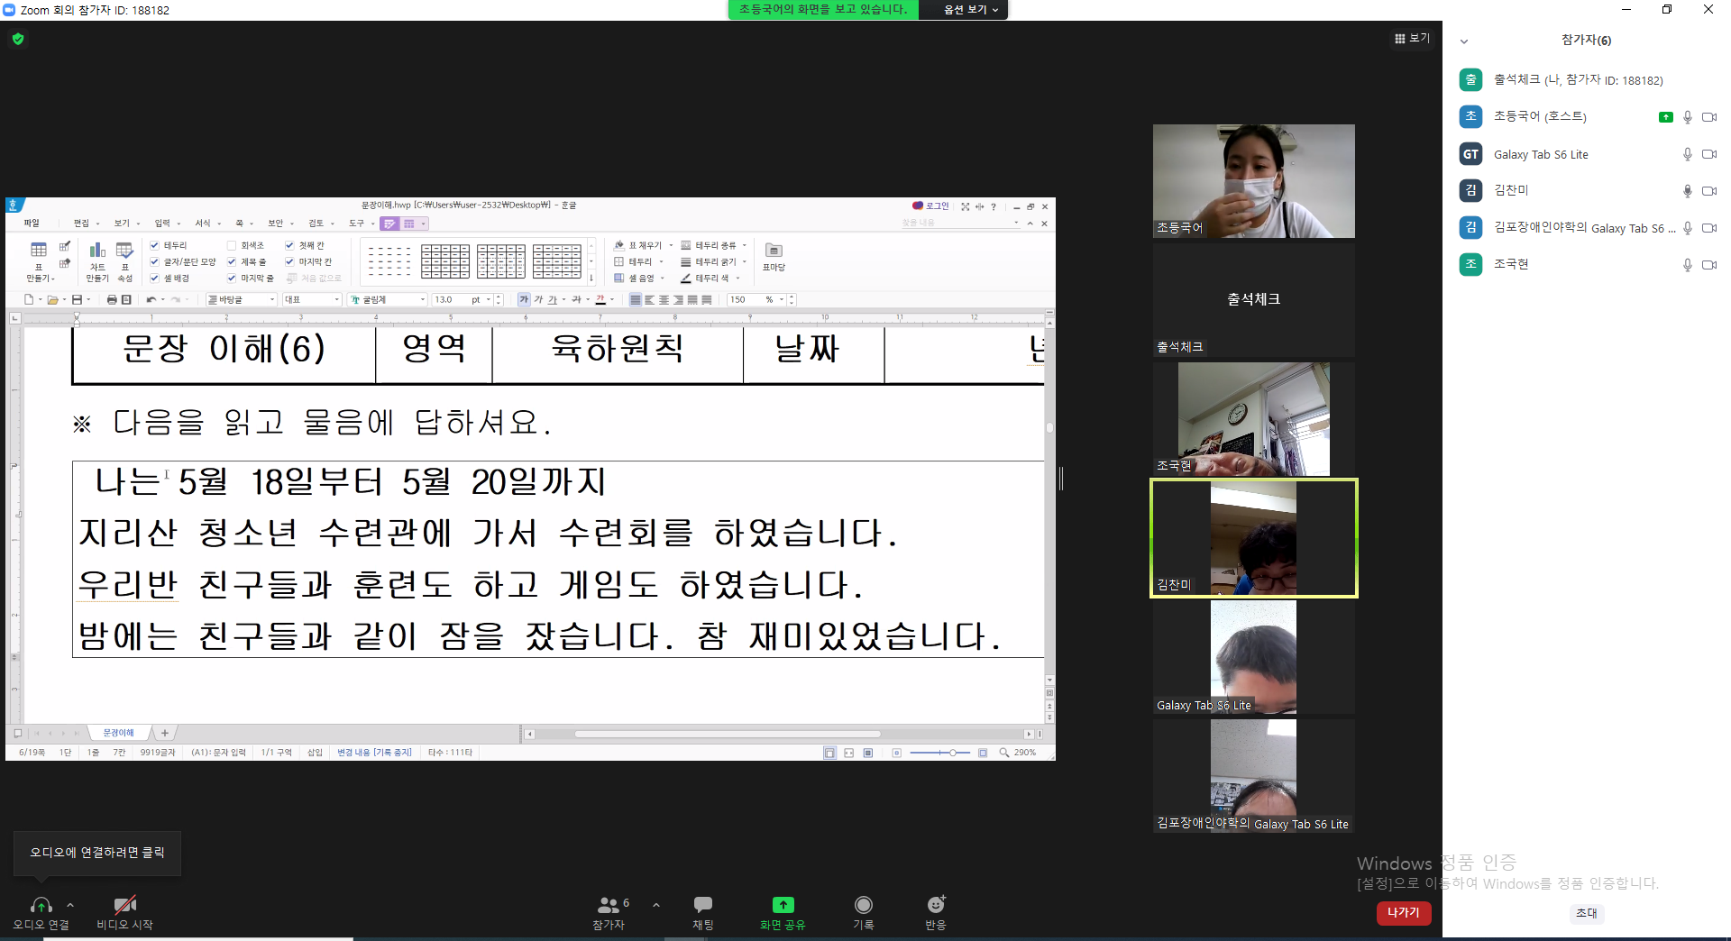
Task: Select the 문장이해 document tab
Action: (118, 734)
